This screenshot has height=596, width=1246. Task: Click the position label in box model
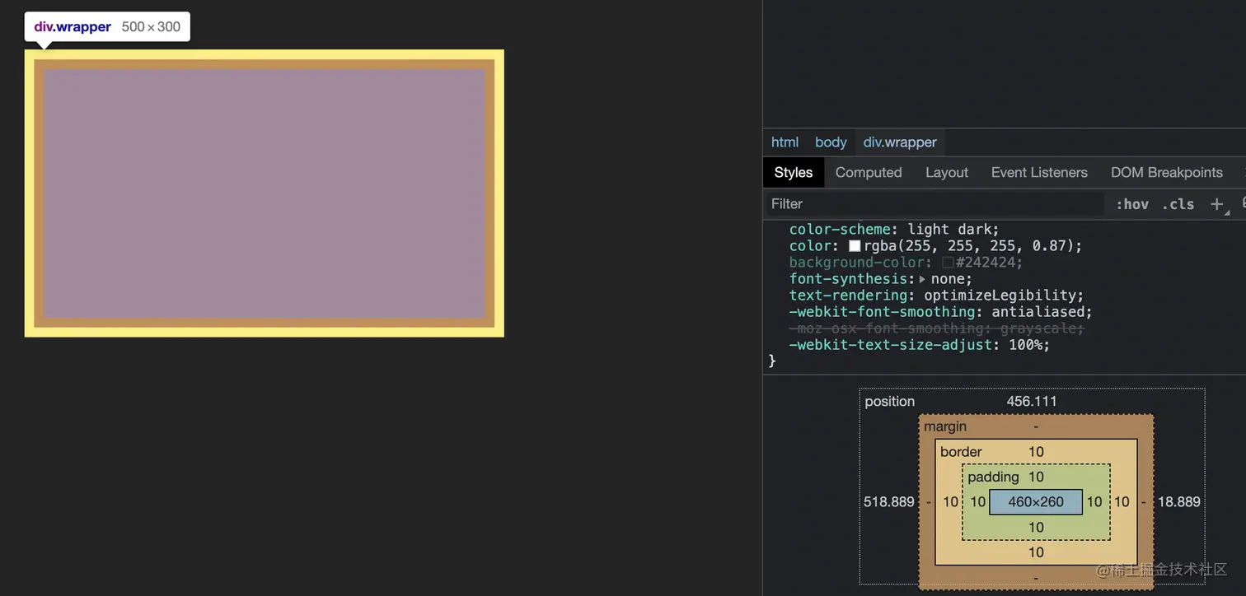889,401
